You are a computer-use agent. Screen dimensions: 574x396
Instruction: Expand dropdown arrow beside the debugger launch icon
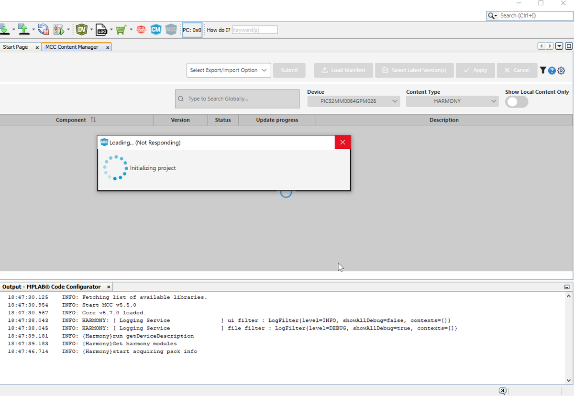pyautogui.click(x=68, y=30)
